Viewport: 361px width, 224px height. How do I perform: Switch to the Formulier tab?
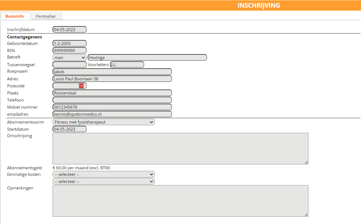click(x=46, y=16)
